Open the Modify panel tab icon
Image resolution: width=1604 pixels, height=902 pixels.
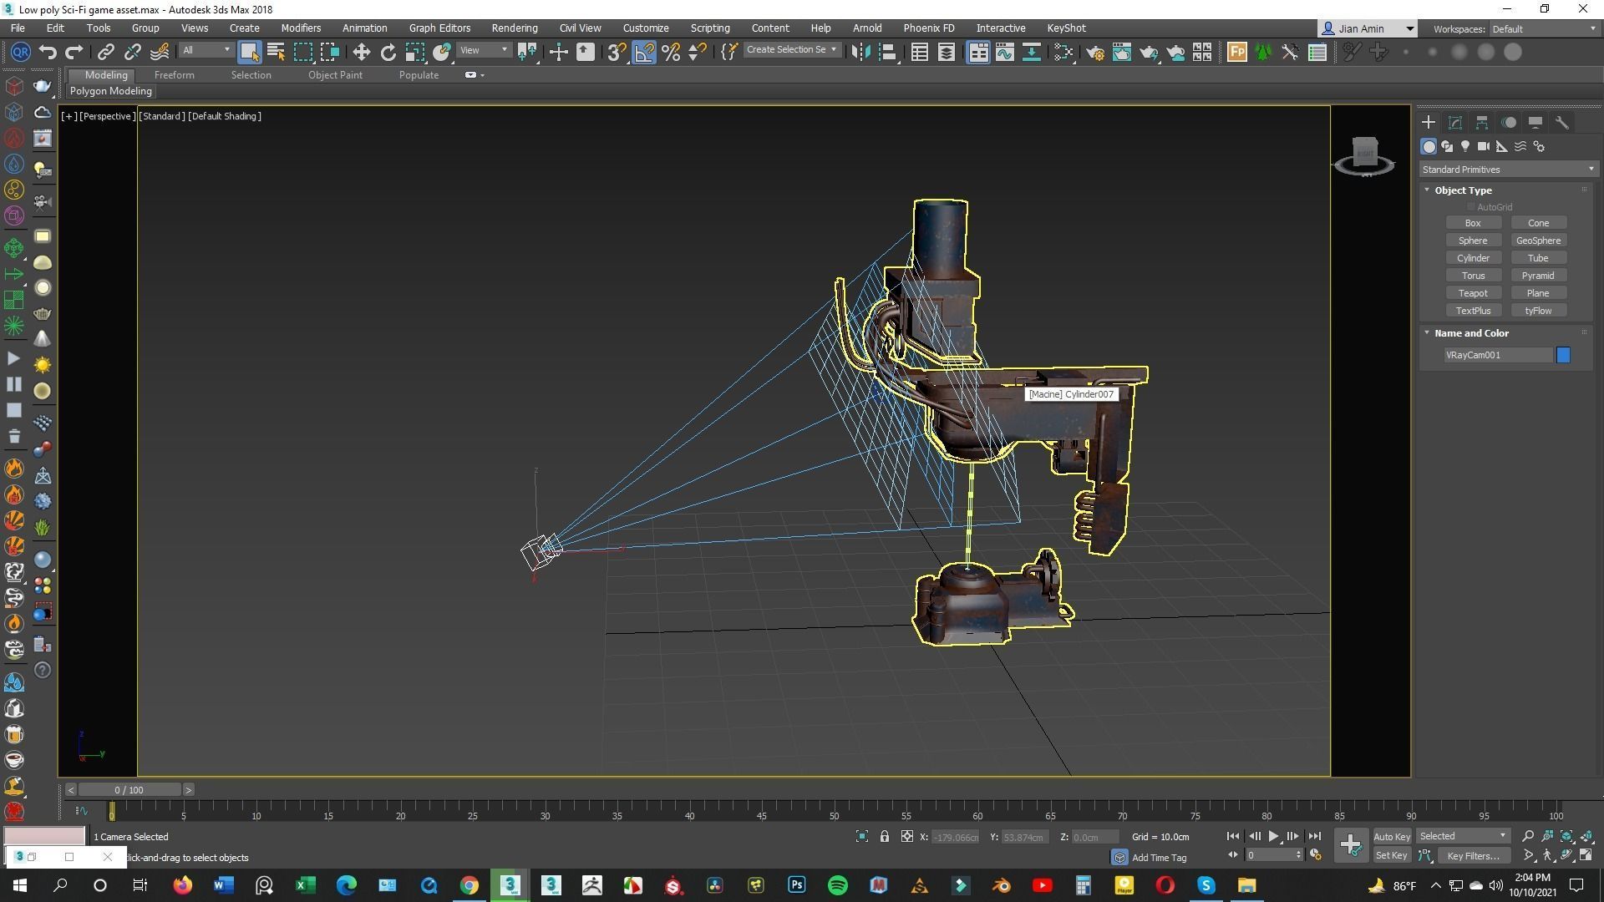1454,123
